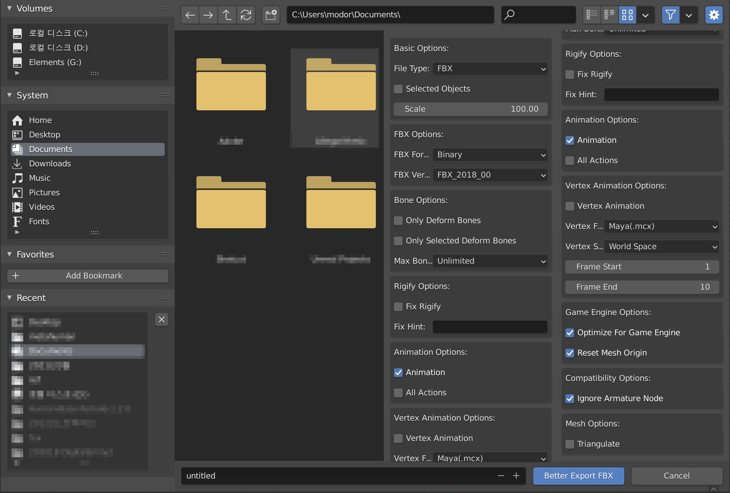Viewport: 730px width, 493px height.
Task: Open File Type FBX dropdown
Action: click(490, 69)
